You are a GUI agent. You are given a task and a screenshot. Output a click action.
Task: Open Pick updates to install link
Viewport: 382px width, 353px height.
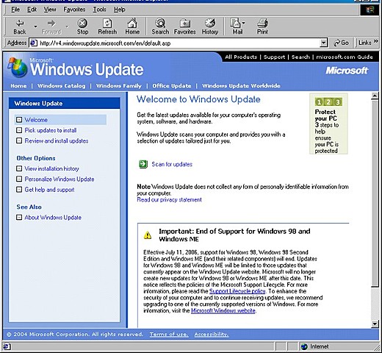click(x=51, y=130)
